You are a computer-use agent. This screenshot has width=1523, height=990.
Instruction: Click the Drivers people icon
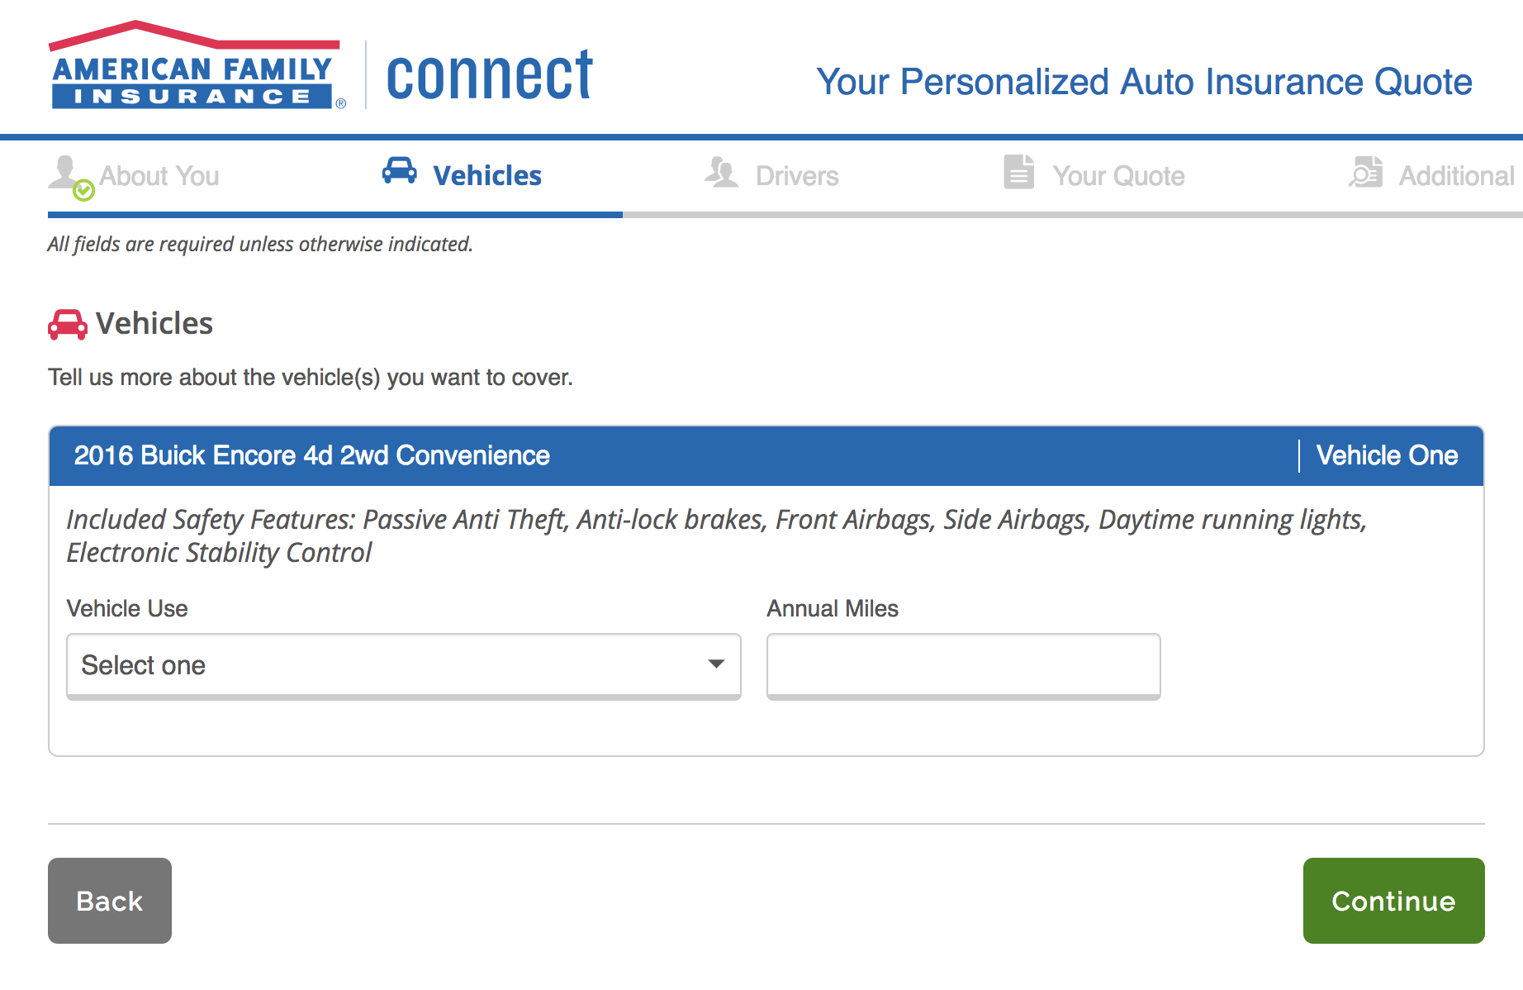click(x=721, y=173)
